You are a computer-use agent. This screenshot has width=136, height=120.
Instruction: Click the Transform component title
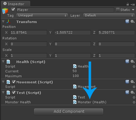click(x=27, y=22)
